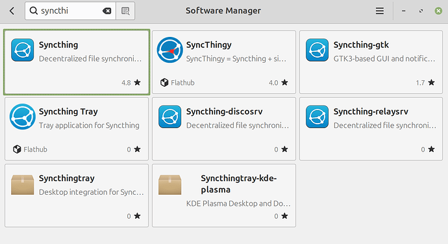Click the rating star in the Syncthingtray-kde-plasma card
Screen dimensions: 448x244
[x=284, y=216]
